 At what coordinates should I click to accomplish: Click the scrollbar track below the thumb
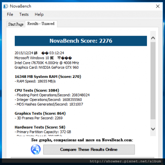(x=153, y=122)
